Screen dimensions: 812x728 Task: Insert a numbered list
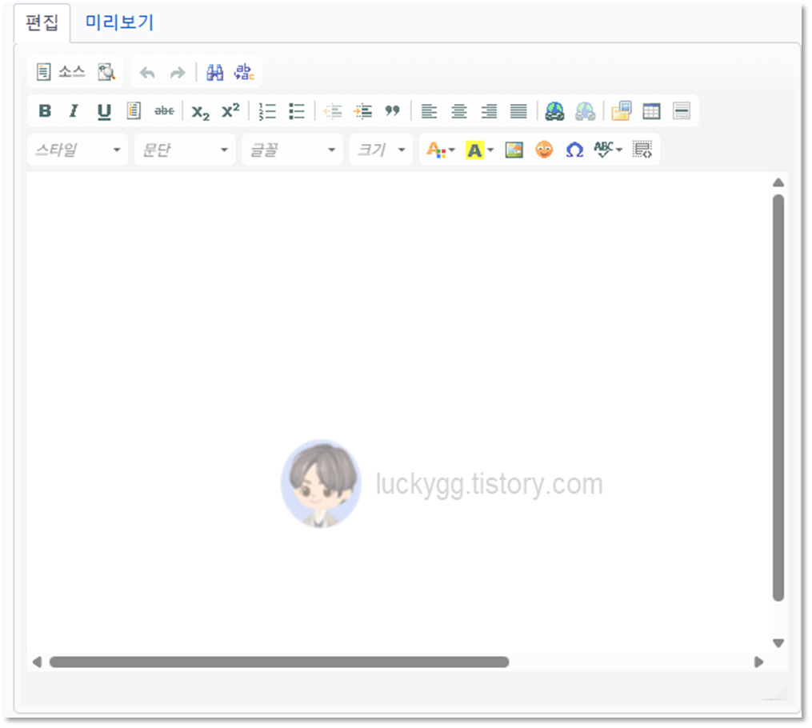point(267,111)
